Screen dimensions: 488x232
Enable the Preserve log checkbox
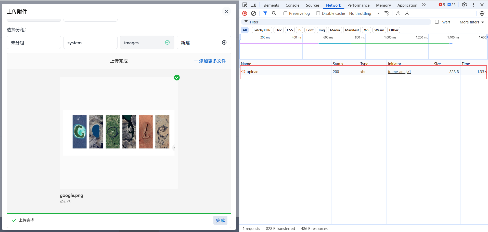point(285,13)
